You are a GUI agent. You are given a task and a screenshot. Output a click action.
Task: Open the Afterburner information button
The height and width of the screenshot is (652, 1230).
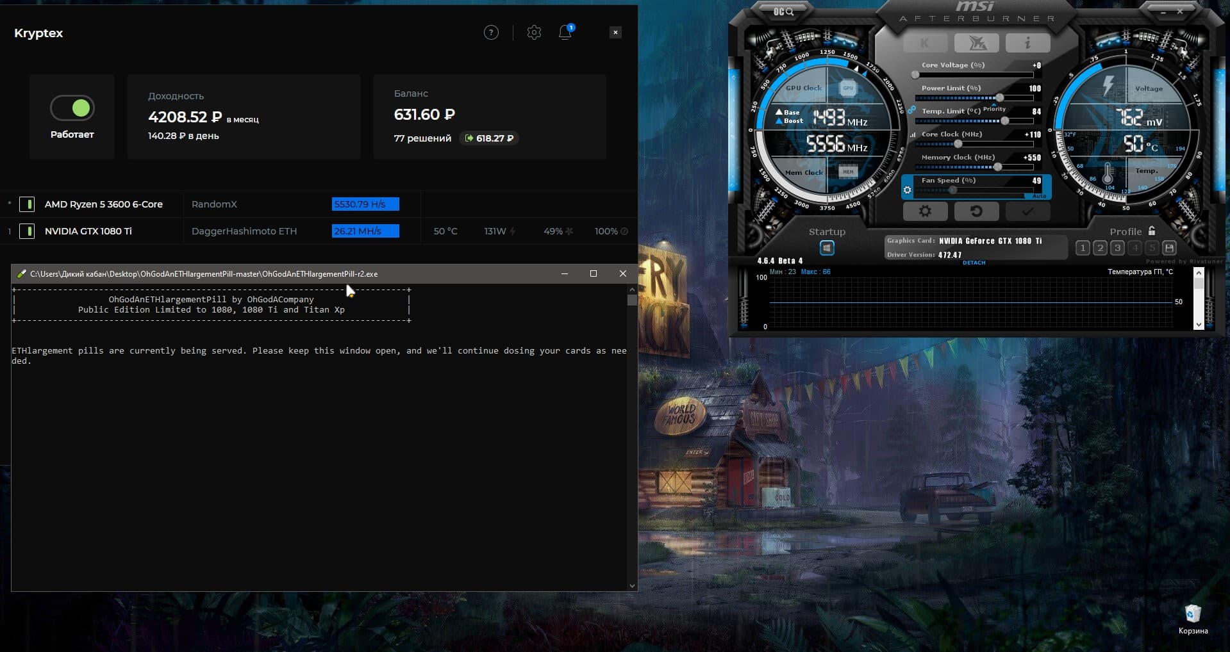pyautogui.click(x=1027, y=43)
